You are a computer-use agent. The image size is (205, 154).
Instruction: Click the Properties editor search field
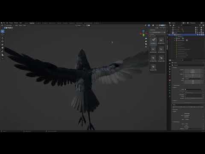187,60
